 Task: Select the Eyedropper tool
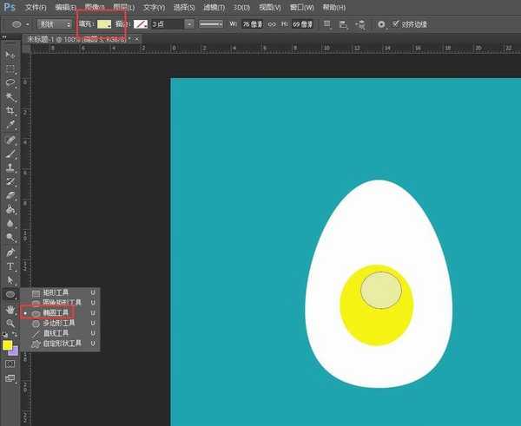tap(10, 125)
